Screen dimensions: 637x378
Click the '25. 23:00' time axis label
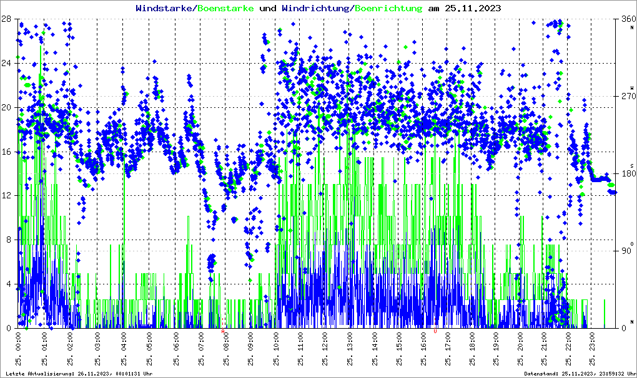coord(592,349)
